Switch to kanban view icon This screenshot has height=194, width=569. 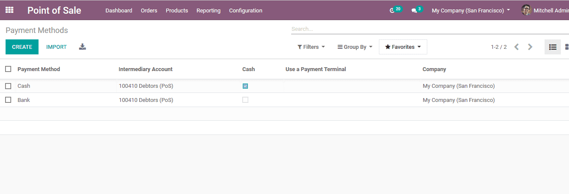(x=566, y=47)
